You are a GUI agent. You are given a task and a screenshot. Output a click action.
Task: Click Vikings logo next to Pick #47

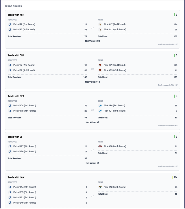tap(100, 24)
